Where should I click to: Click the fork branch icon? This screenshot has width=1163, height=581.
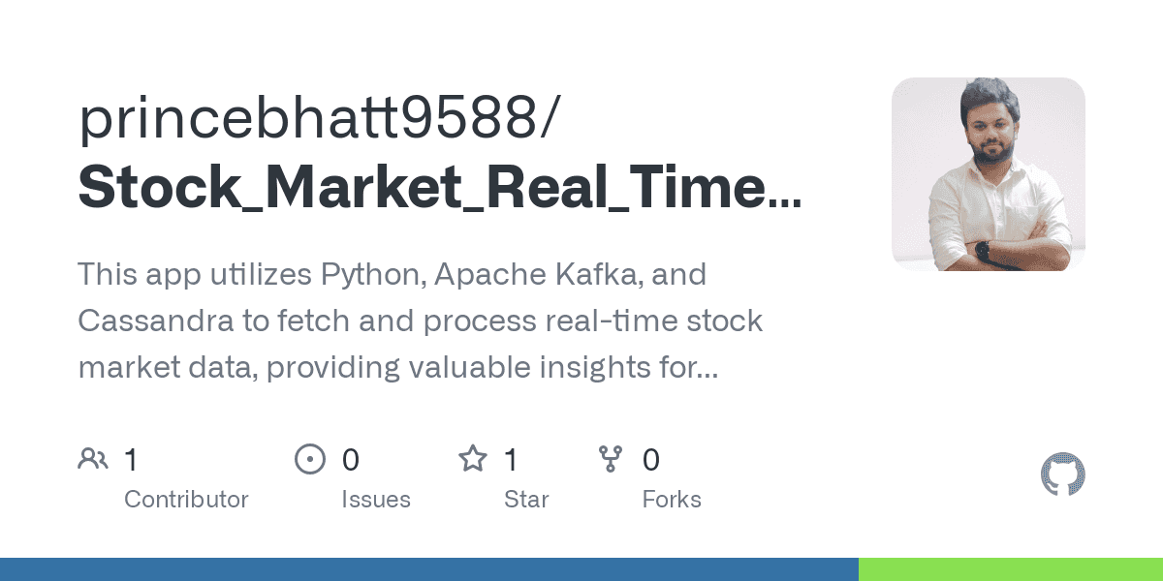click(611, 459)
